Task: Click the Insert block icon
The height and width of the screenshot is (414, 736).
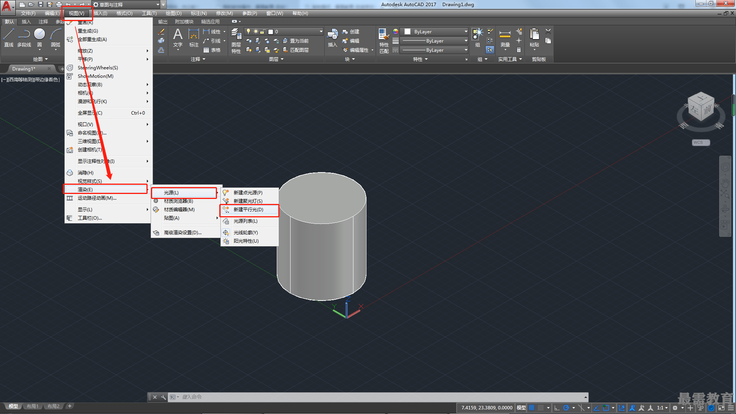Action: tap(332, 38)
